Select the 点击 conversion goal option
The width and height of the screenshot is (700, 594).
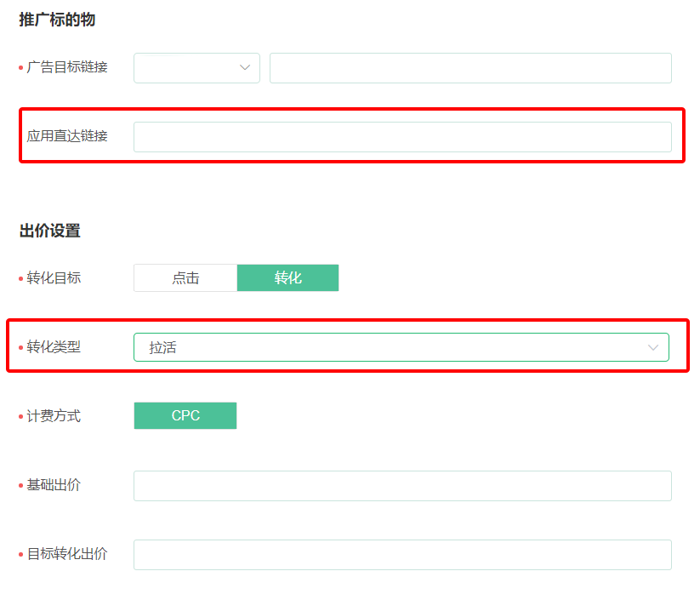click(185, 277)
